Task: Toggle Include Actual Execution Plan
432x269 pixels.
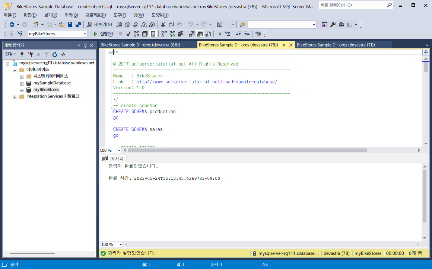Action: click(164, 34)
